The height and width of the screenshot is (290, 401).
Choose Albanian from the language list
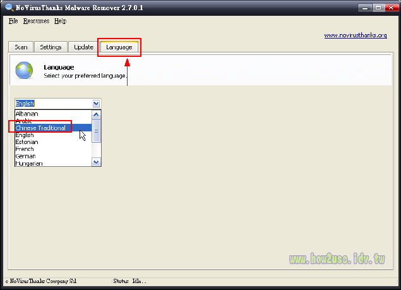tap(27, 114)
